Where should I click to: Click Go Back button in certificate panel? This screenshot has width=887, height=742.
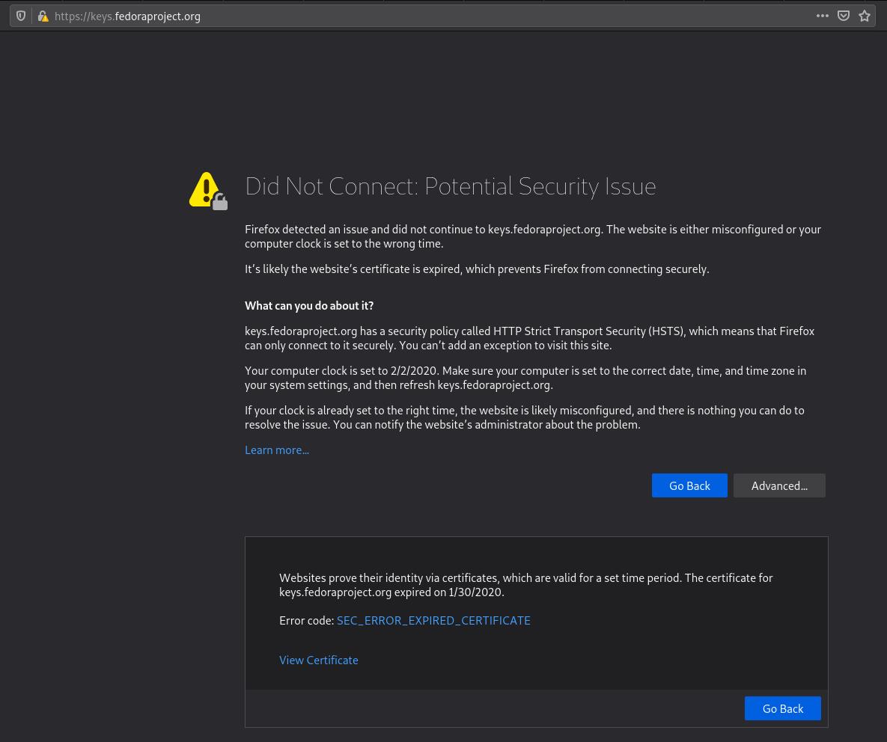coord(783,708)
